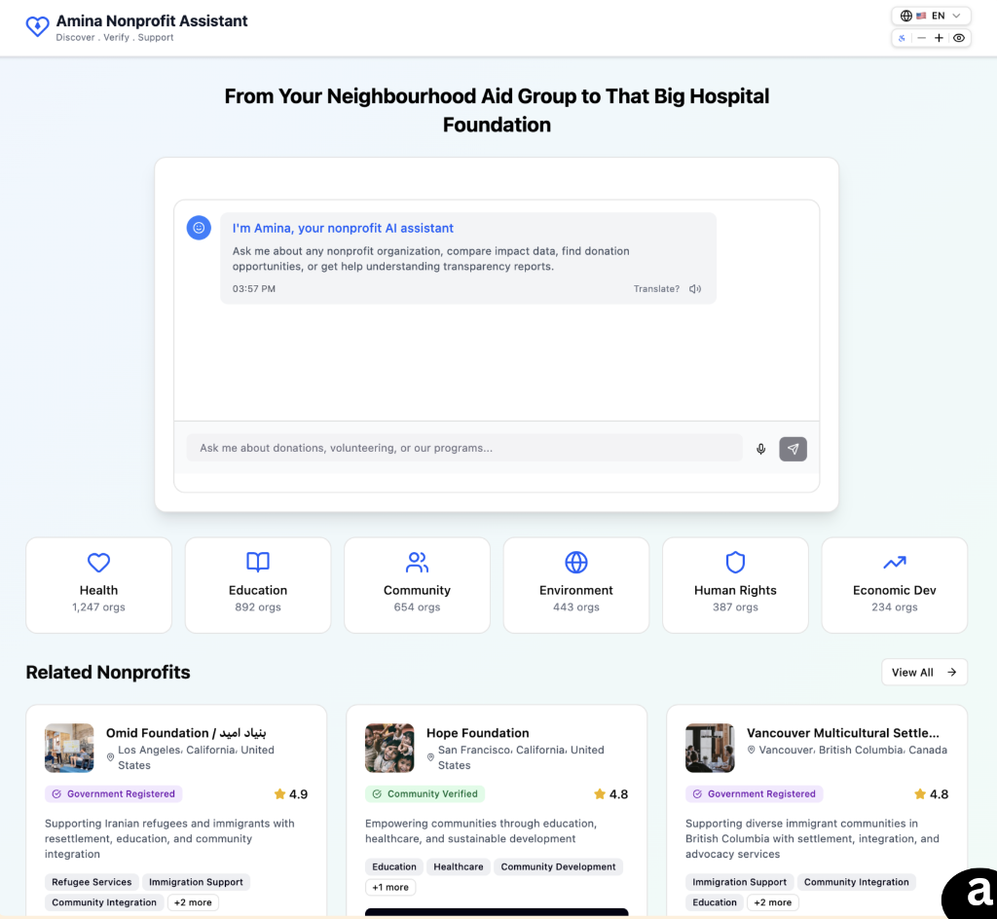The image size is (997, 919).
Task: Click the blue accessibility icon
Action: (902, 38)
